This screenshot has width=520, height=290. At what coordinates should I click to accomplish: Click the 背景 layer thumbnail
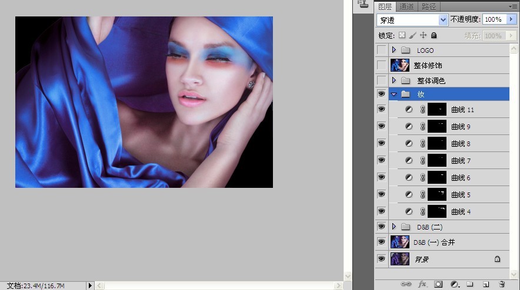click(x=400, y=259)
